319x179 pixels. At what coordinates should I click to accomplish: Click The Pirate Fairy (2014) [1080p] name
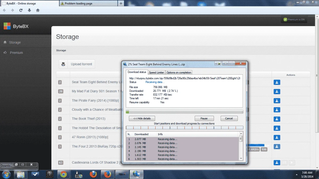[x=95, y=100]
